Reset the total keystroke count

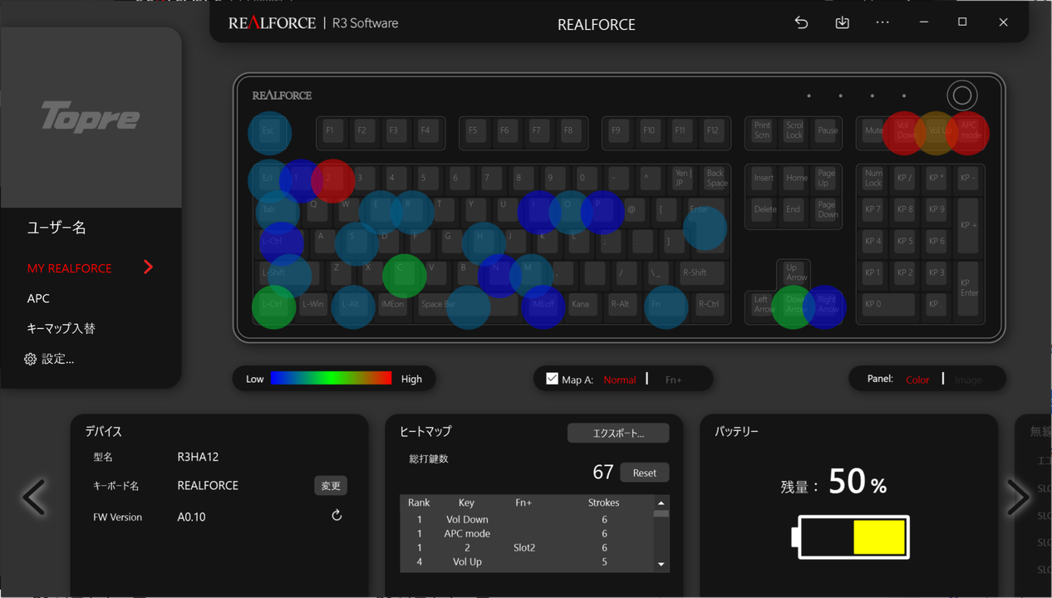tap(645, 473)
